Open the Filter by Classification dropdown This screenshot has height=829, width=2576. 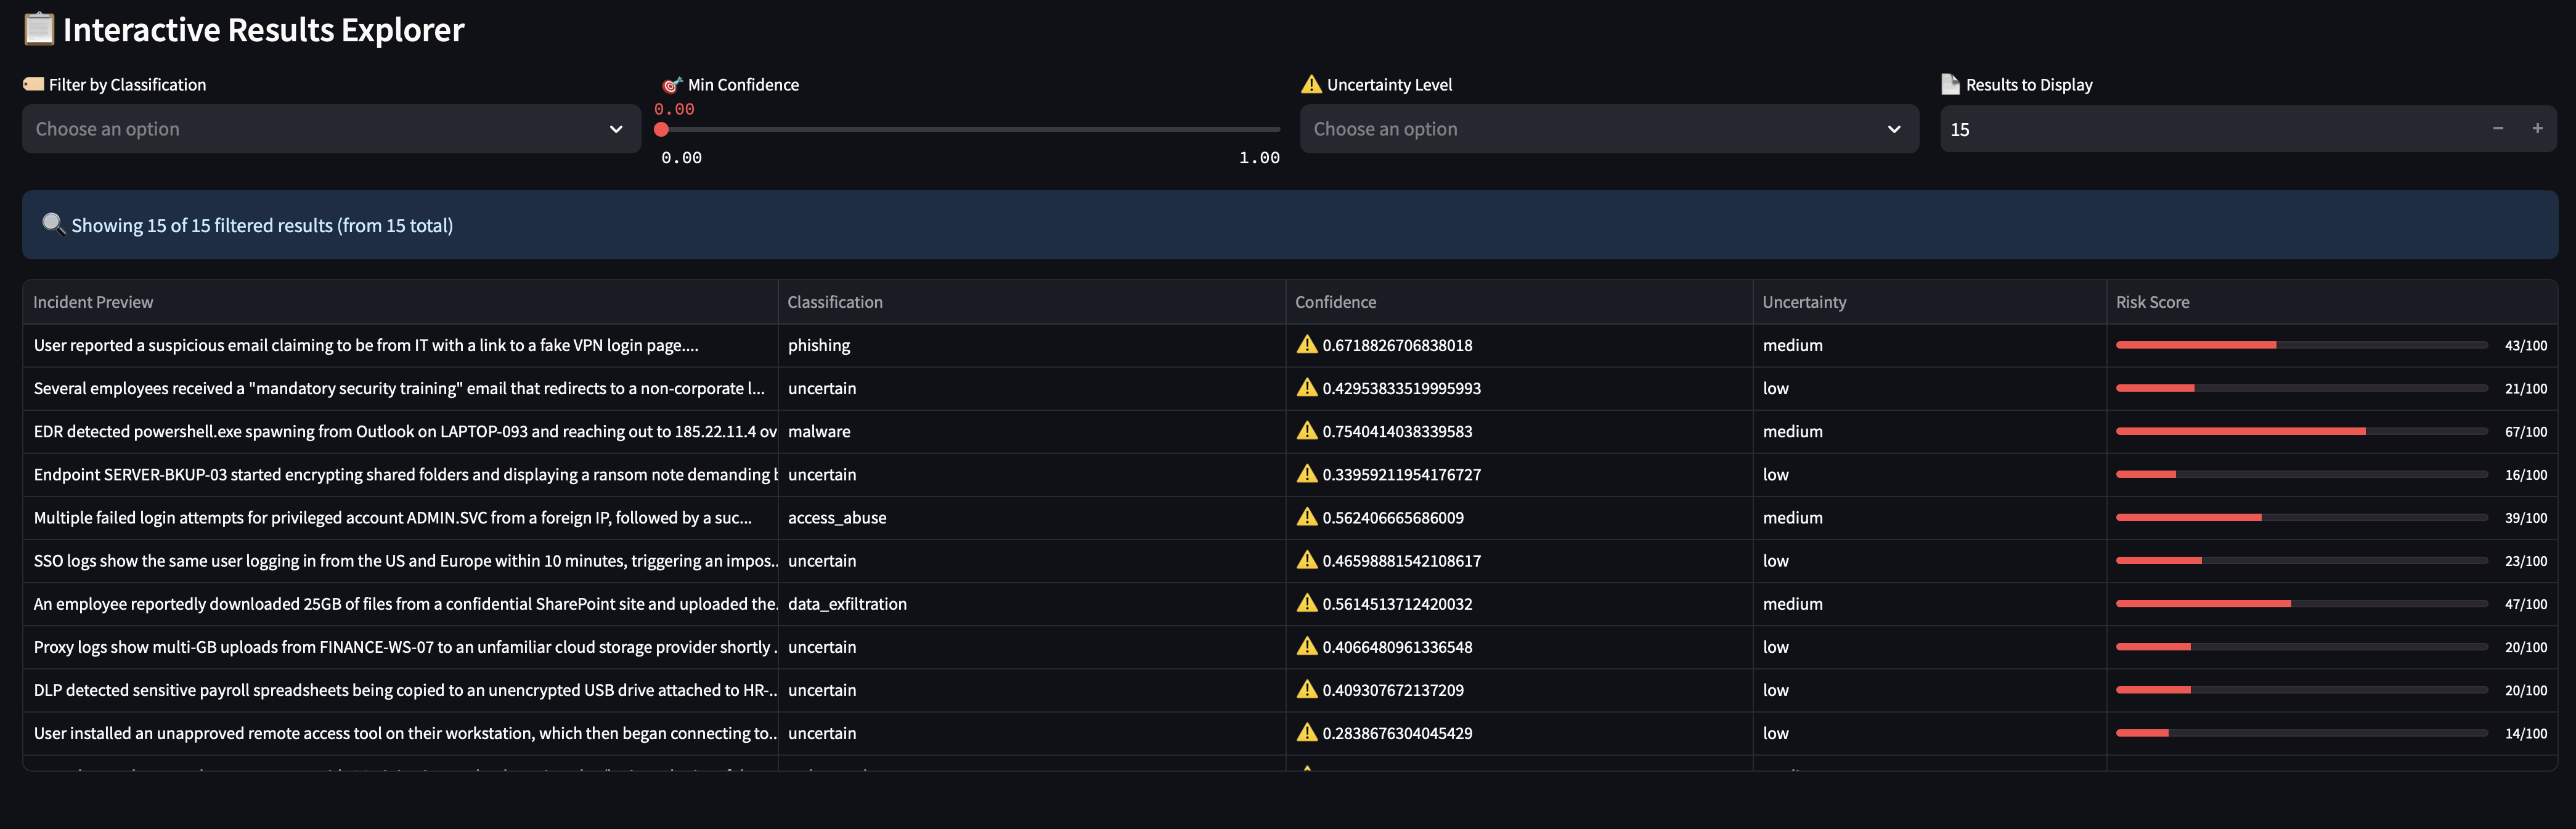[x=330, y=128]
